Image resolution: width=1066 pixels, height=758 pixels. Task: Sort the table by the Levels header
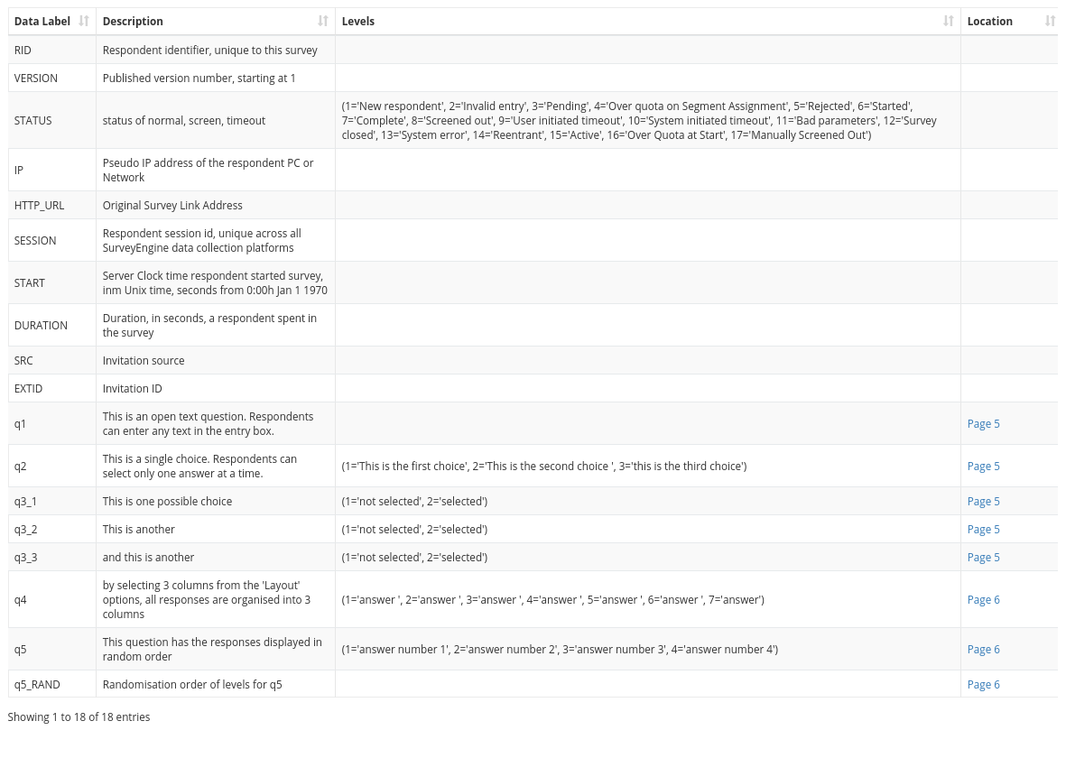click(x=357, y=21)
